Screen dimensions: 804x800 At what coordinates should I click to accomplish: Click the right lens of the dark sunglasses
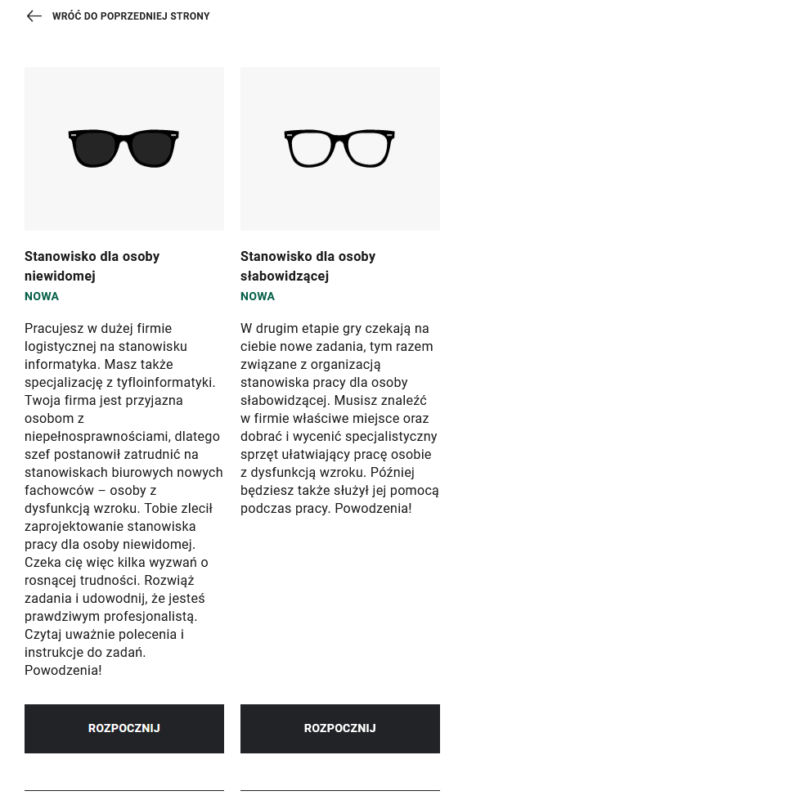[151, 150]
